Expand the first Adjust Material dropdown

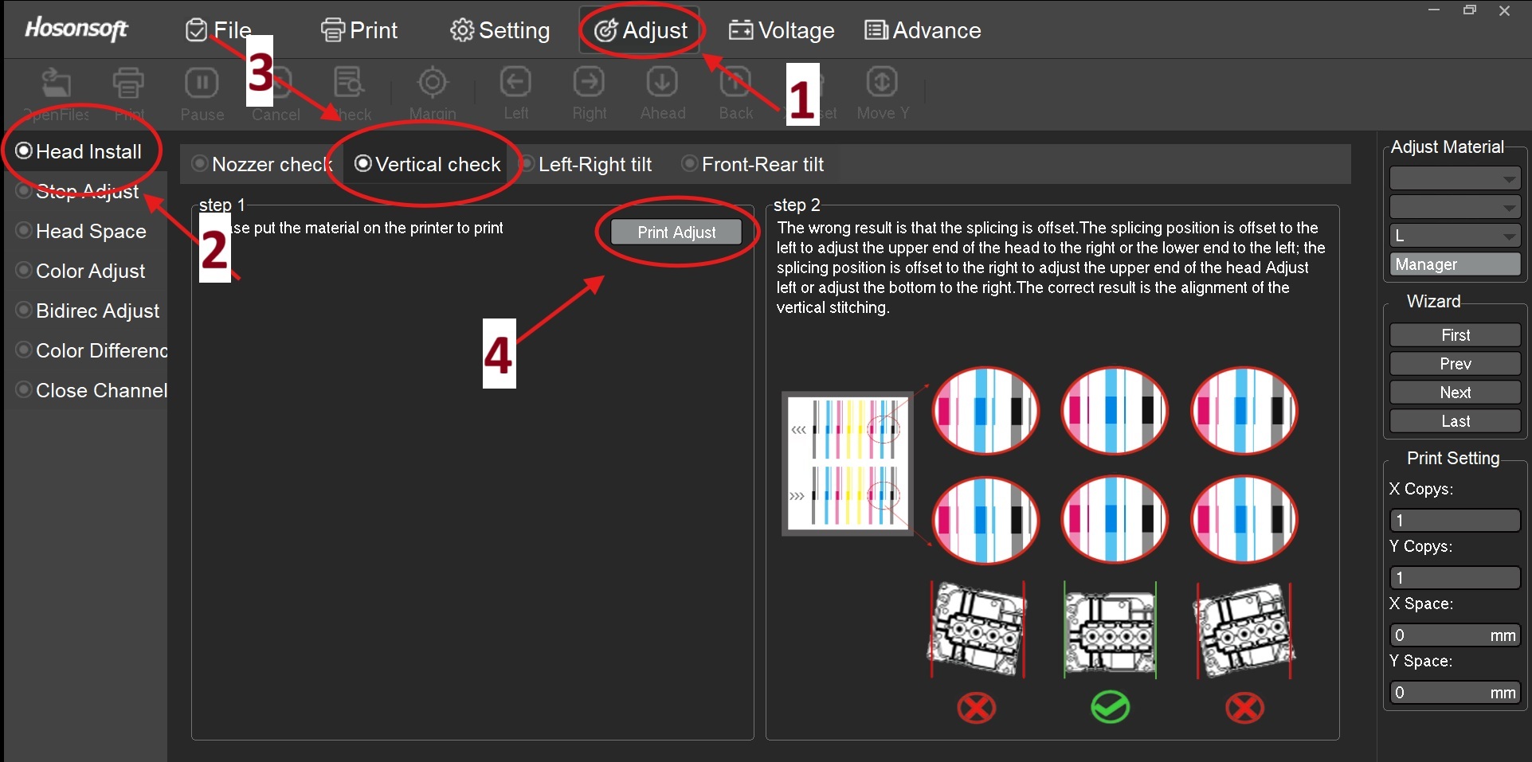tap(1455, 178)
